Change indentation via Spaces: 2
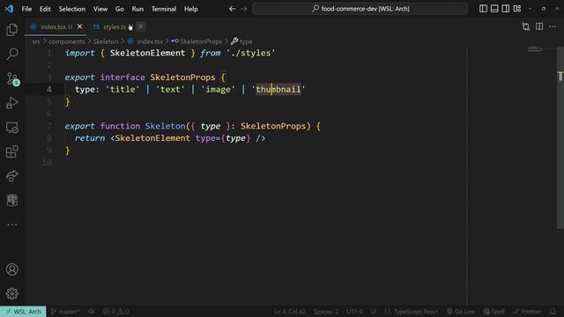Viewport: 564px width, 317px height. tap(326, 312)
